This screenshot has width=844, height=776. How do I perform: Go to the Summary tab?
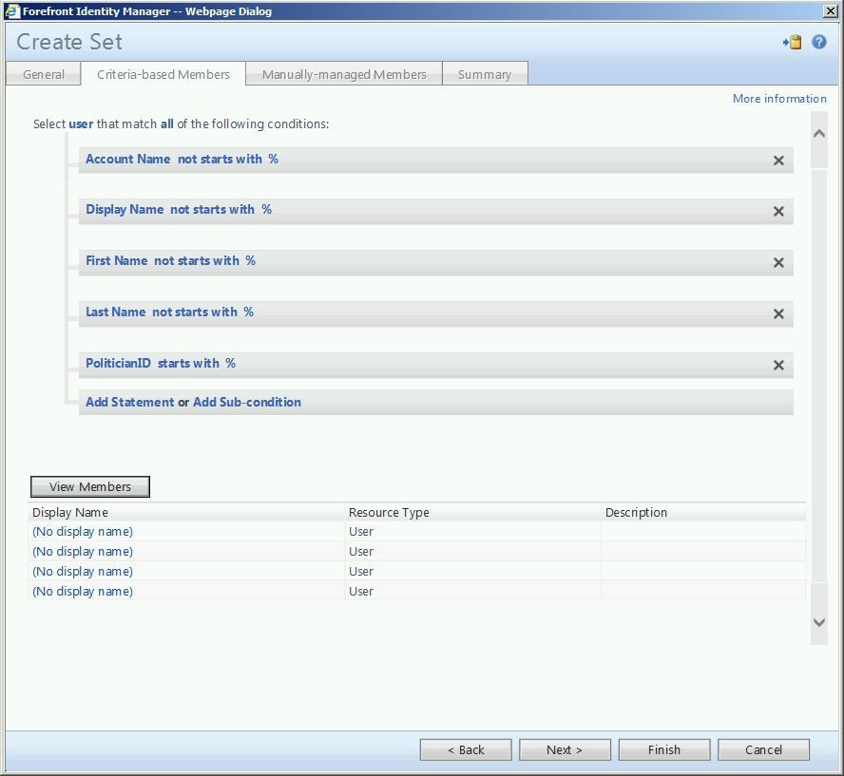point(485,74)
